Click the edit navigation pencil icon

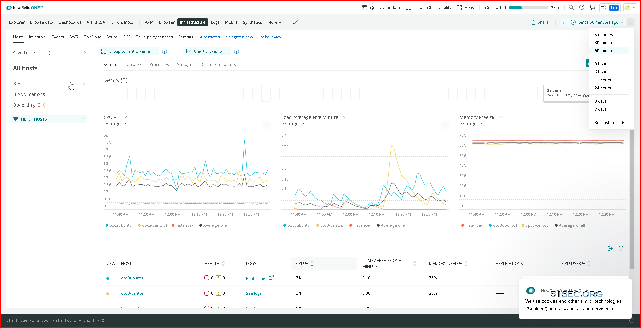295,22
